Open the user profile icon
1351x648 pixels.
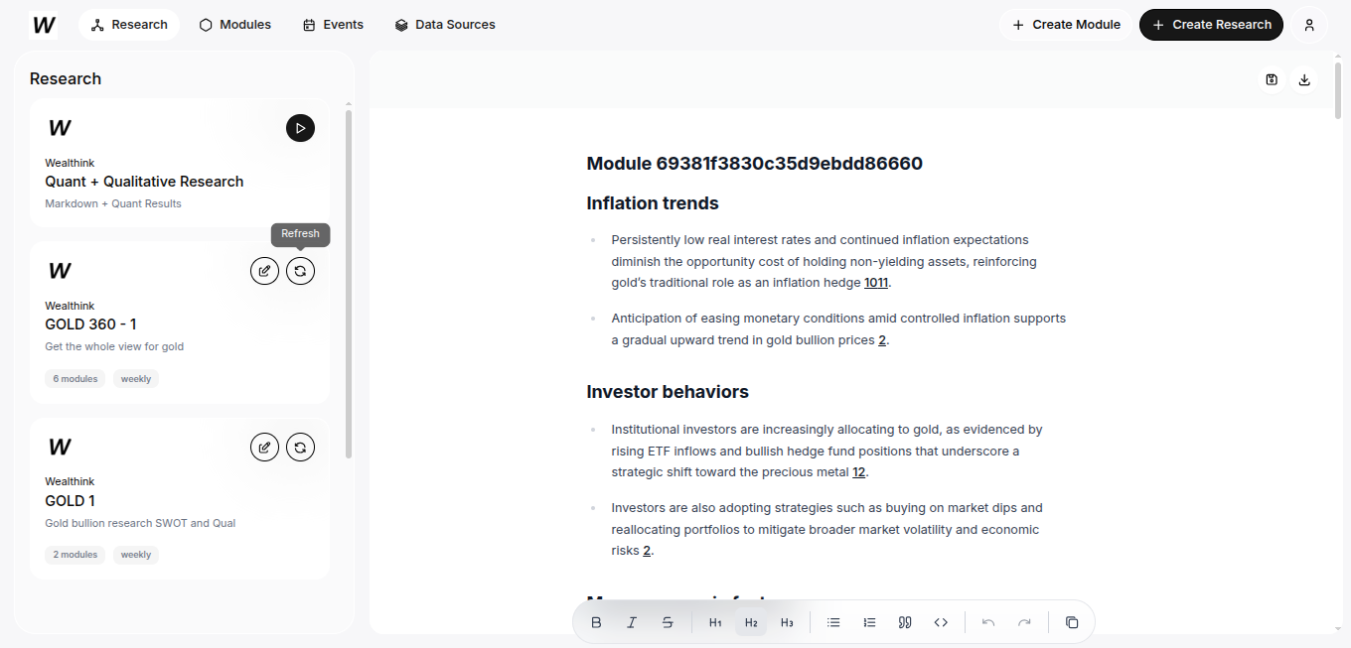click(x=1309, y=25)
